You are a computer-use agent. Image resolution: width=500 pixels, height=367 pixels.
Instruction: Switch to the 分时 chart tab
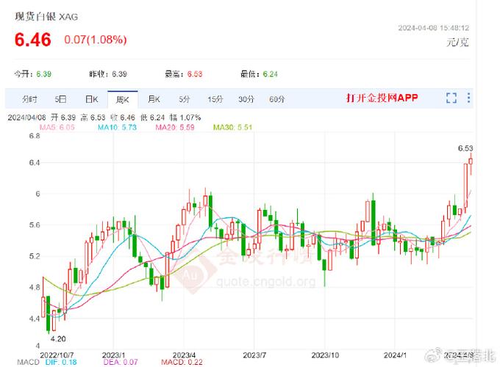pos(29,99)
